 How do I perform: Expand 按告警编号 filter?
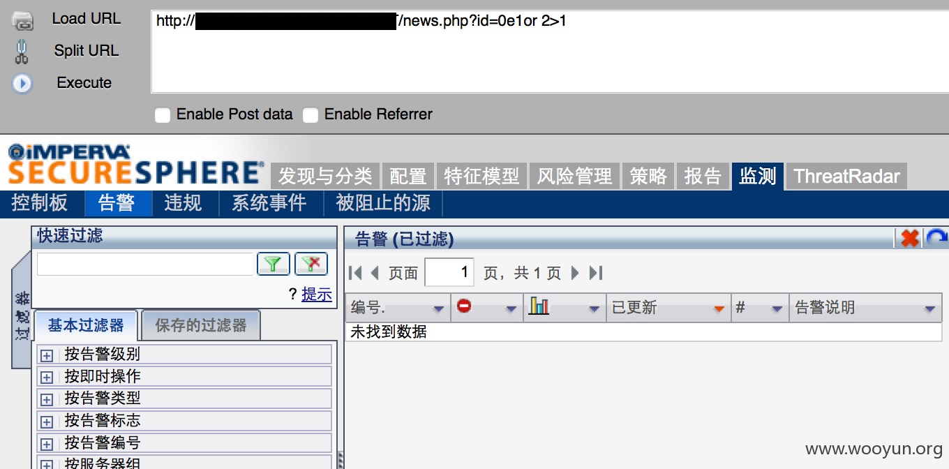click(47, 445)
